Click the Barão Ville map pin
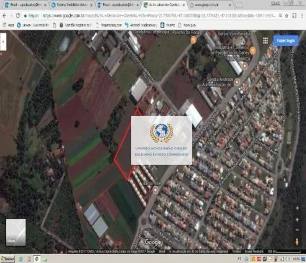Screen dimensions: 306x263 pyautogui.click(x=155, y=190)
